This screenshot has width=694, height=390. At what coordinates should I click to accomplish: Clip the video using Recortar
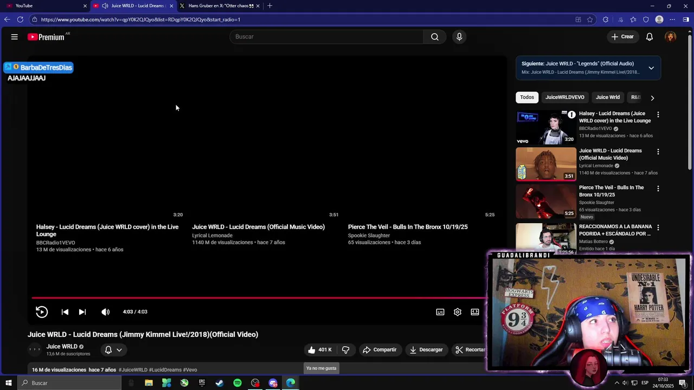pos(470,350)
